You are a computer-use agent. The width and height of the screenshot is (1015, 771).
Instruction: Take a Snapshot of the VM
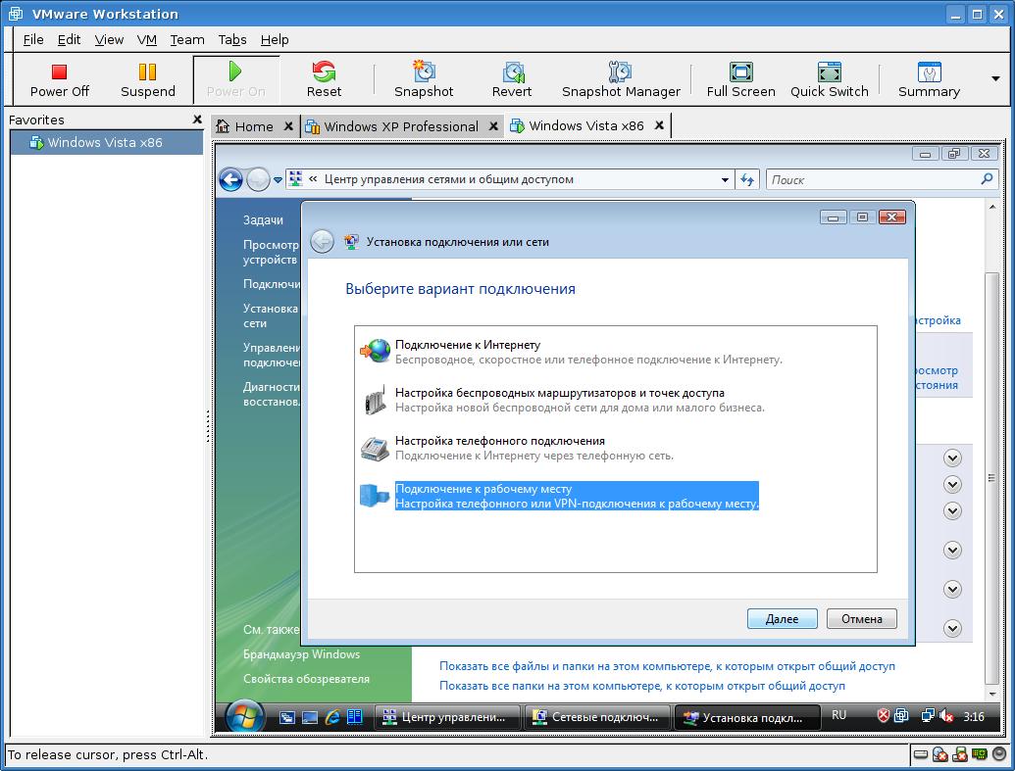(424, 80)
